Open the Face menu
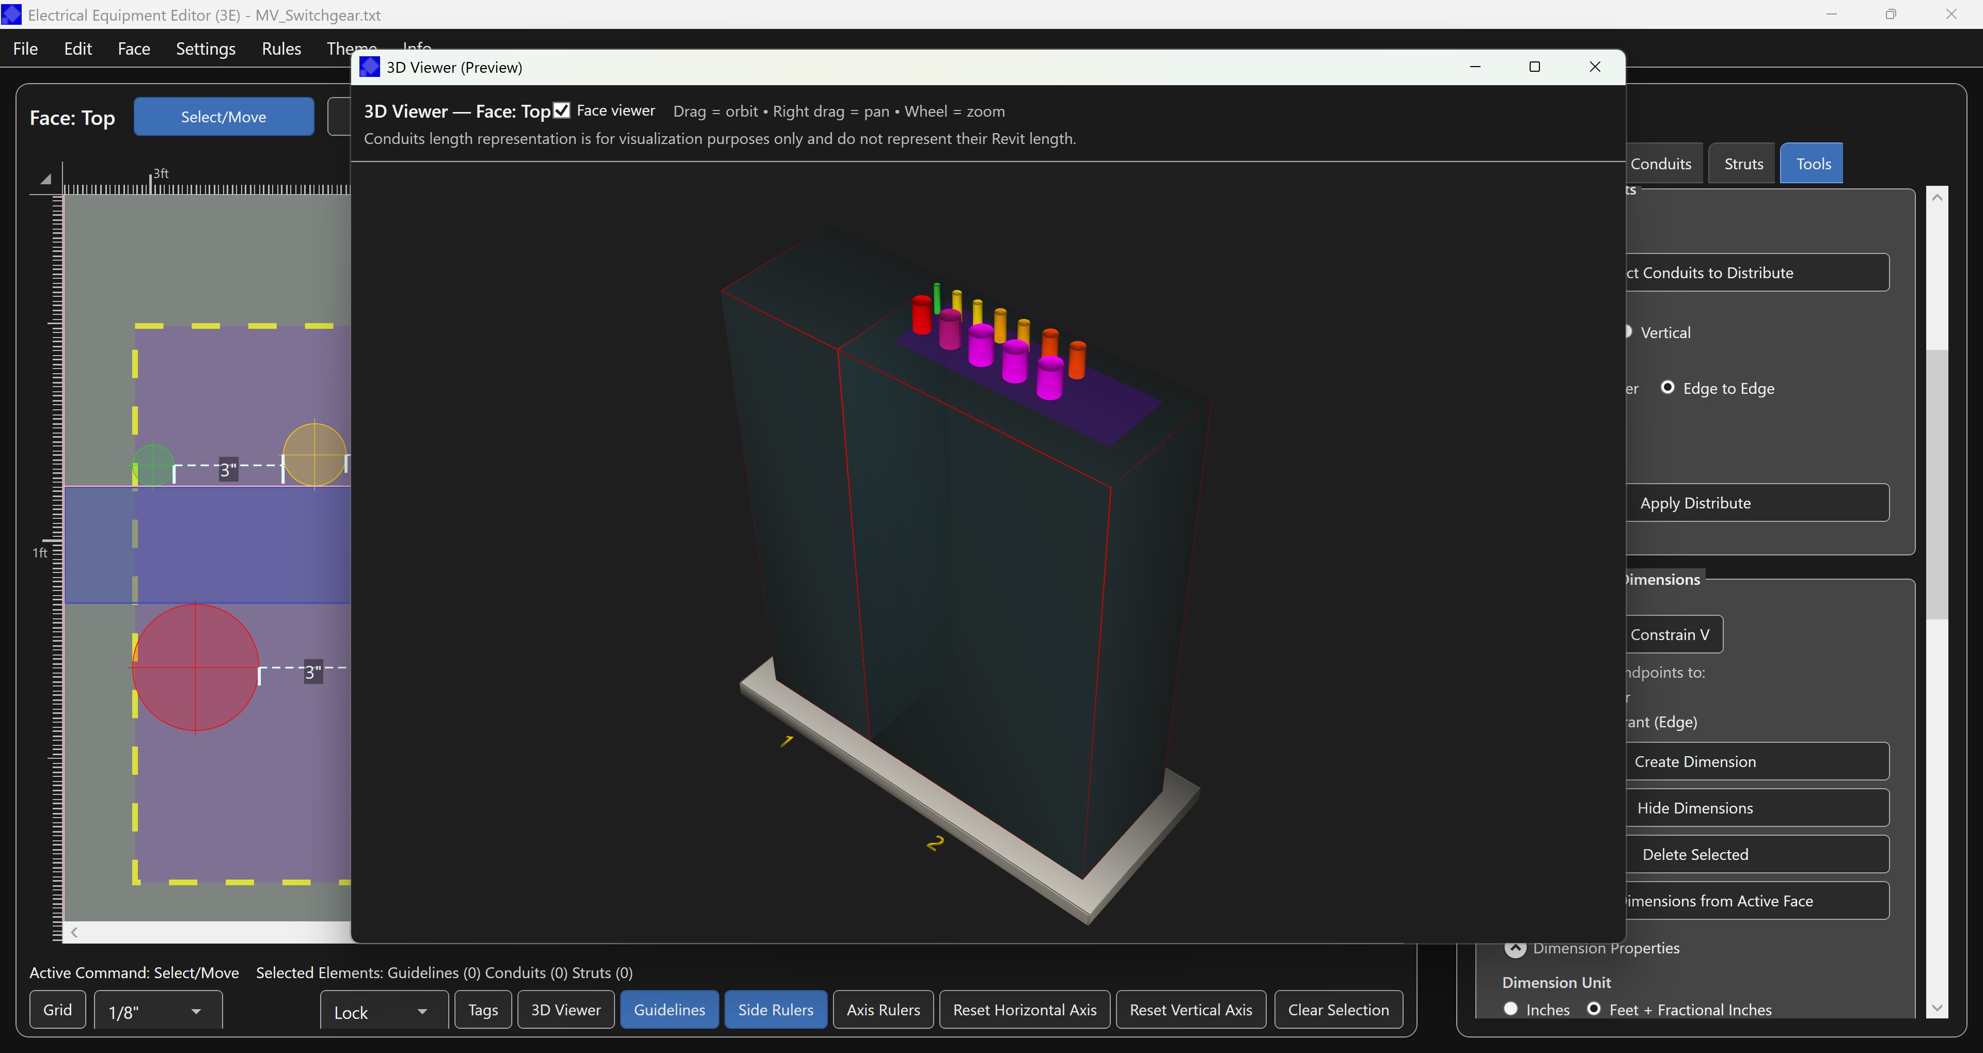 tap(133, 47)
